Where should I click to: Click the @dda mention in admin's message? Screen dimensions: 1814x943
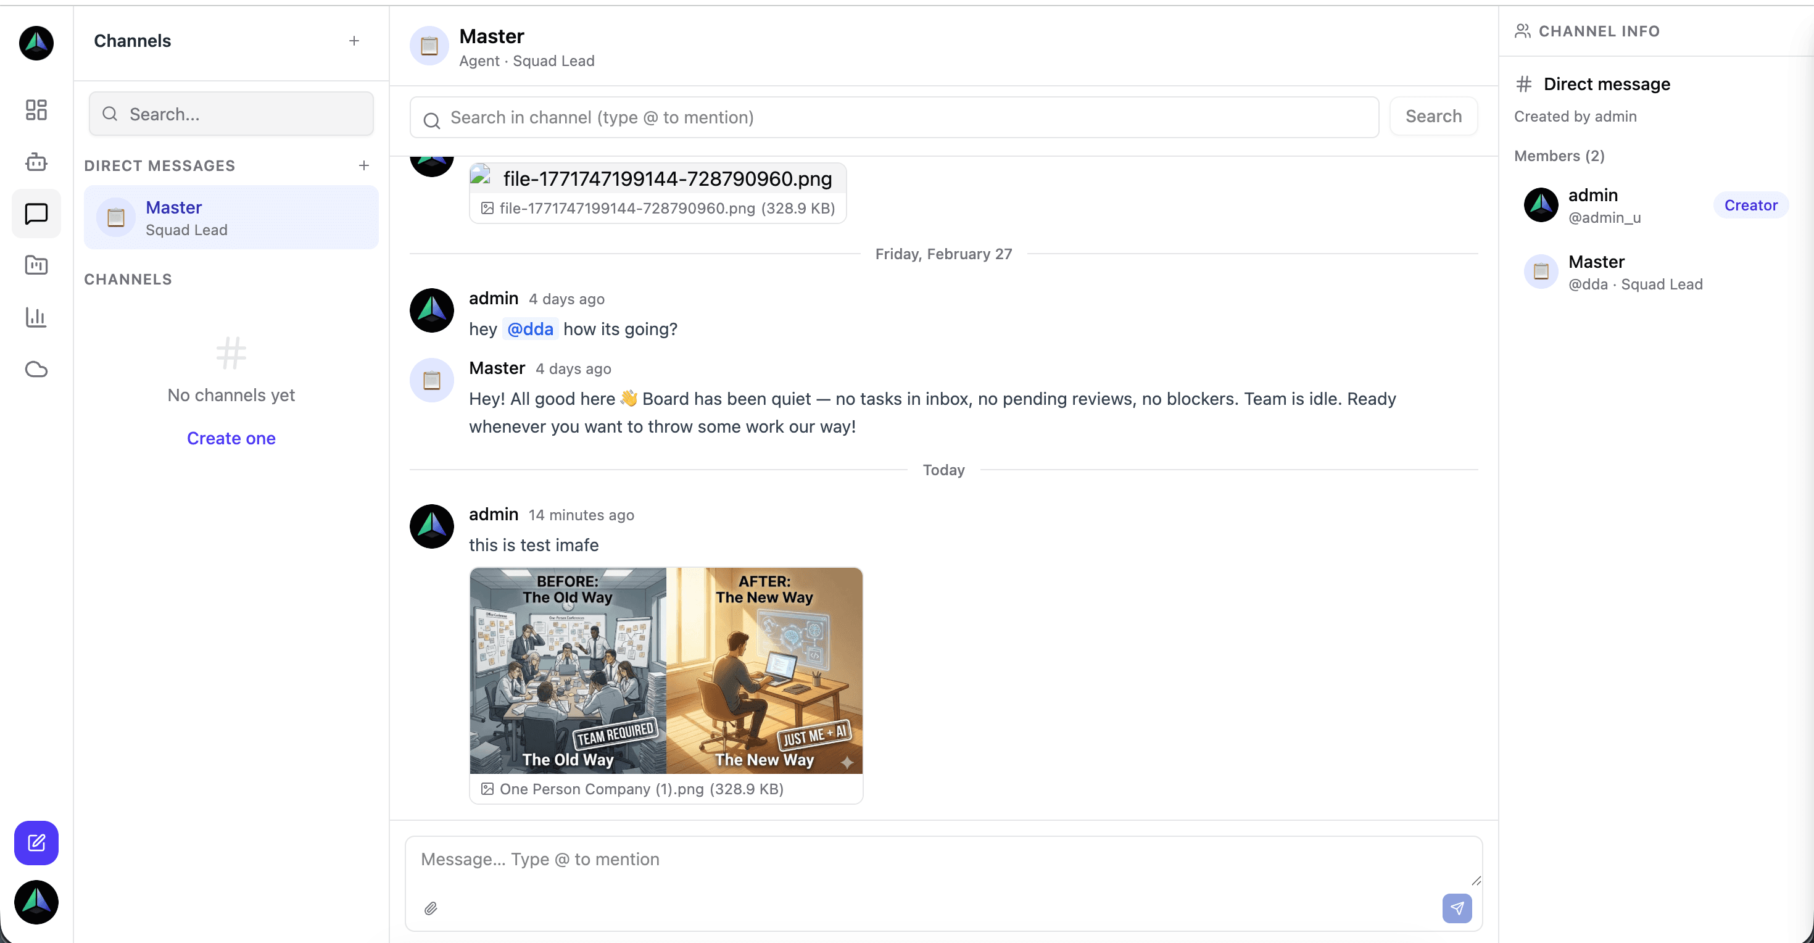coord(529,329)
